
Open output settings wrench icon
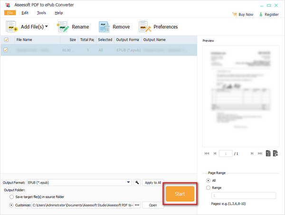point(137,182)
